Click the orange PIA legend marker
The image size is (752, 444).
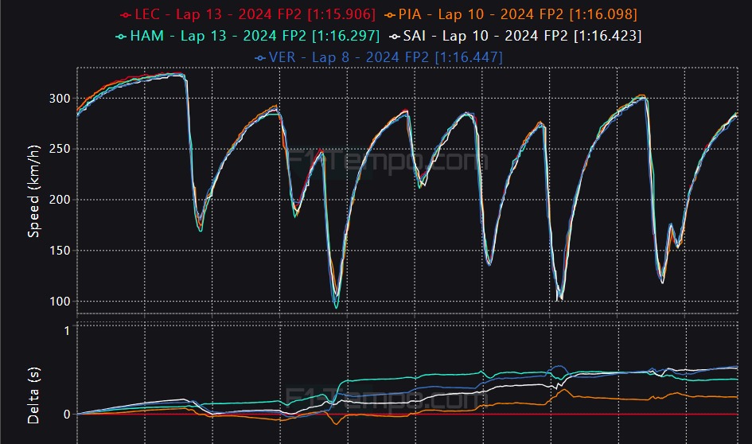click(x=391, y=15)
